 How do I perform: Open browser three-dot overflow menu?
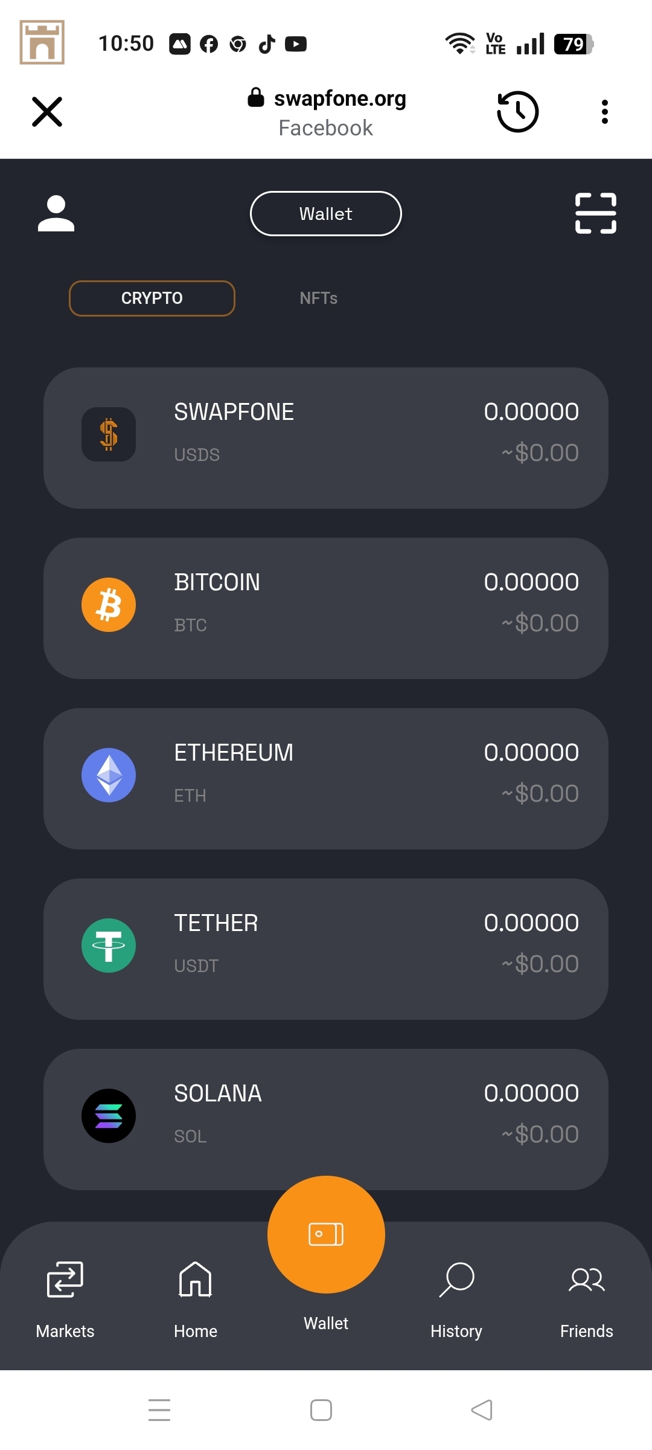[604, 112]
